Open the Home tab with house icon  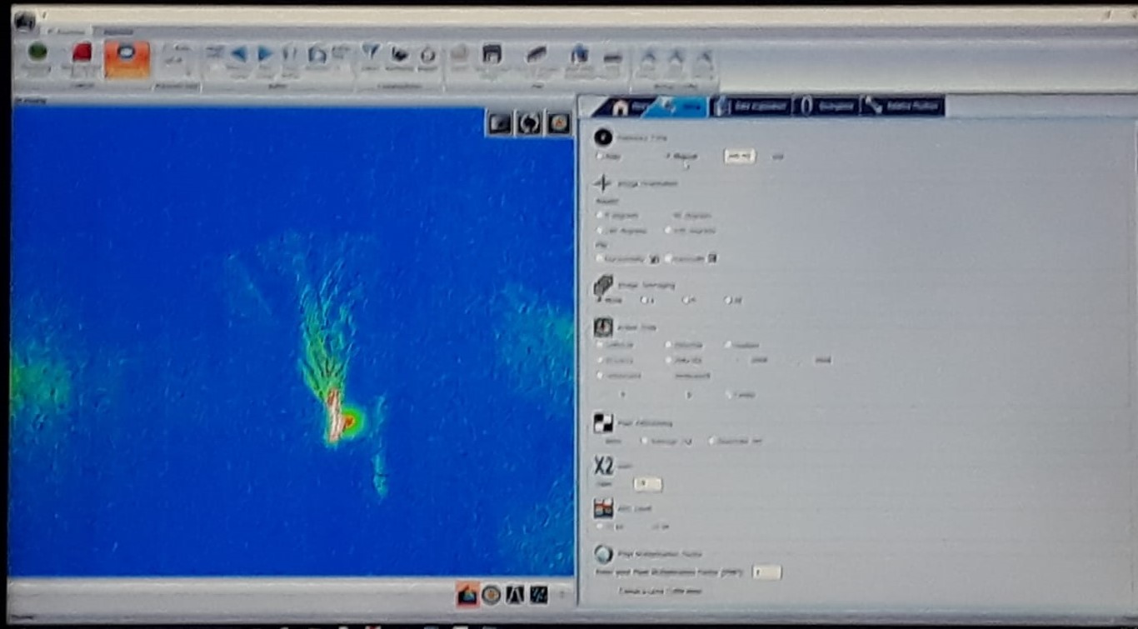tap(619, 107)
